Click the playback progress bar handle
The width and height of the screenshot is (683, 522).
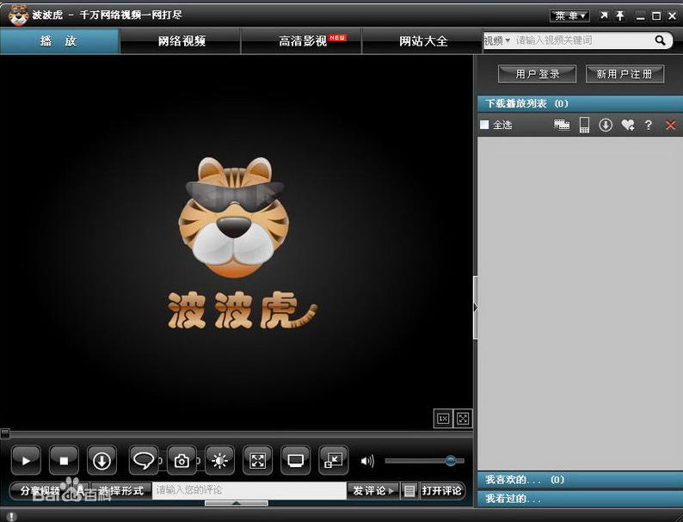point(5,433)
